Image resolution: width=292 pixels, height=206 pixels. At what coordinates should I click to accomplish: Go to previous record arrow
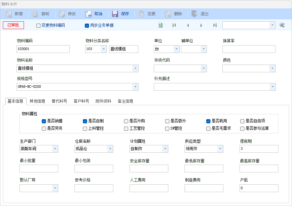pyautogui.click(x=188, y=25)
